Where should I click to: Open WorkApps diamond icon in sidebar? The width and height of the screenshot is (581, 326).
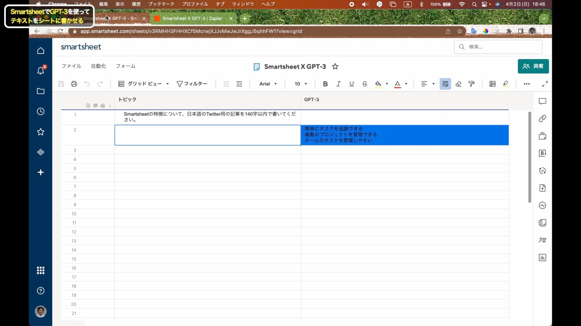click(41, 152)
